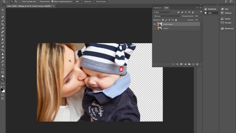Screen dimensions: 236x133
Task: Open the blend mode dropdown
Action: click(167, 16)
